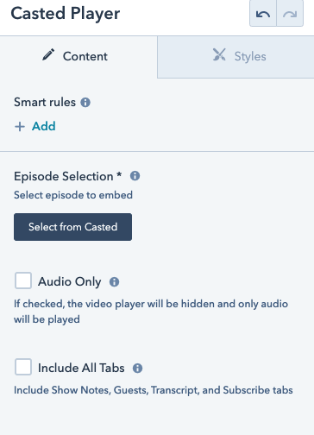Viewport: 314px width, 435px height.
Task: Show the Audio Only info icon help
Action: coord(114,281)
